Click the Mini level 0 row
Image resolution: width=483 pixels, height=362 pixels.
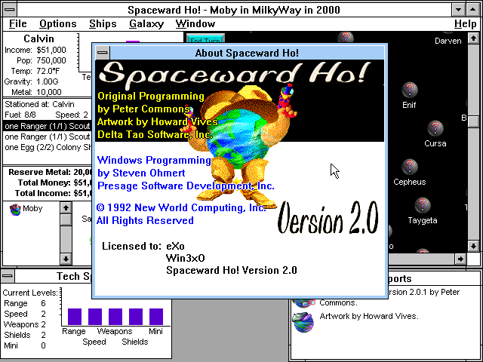pyautogui.click(x=25, y=345)
